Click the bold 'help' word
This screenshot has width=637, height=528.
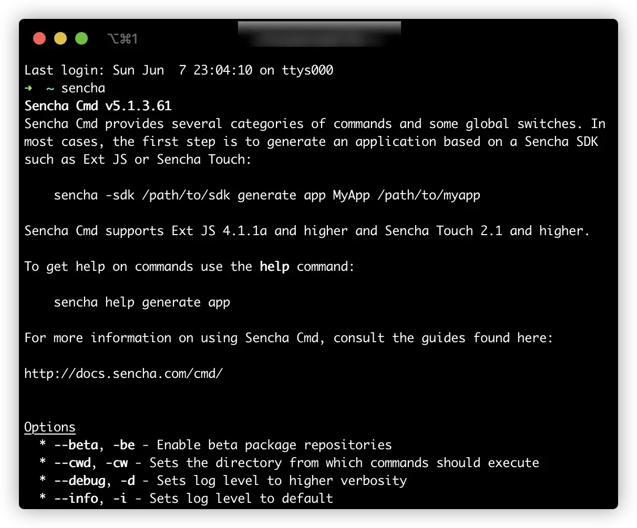point(274,267)
